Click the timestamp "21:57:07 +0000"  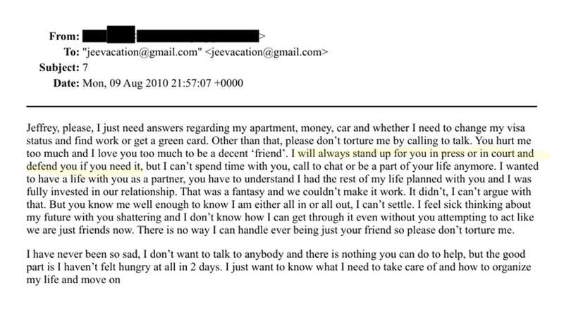207,83
